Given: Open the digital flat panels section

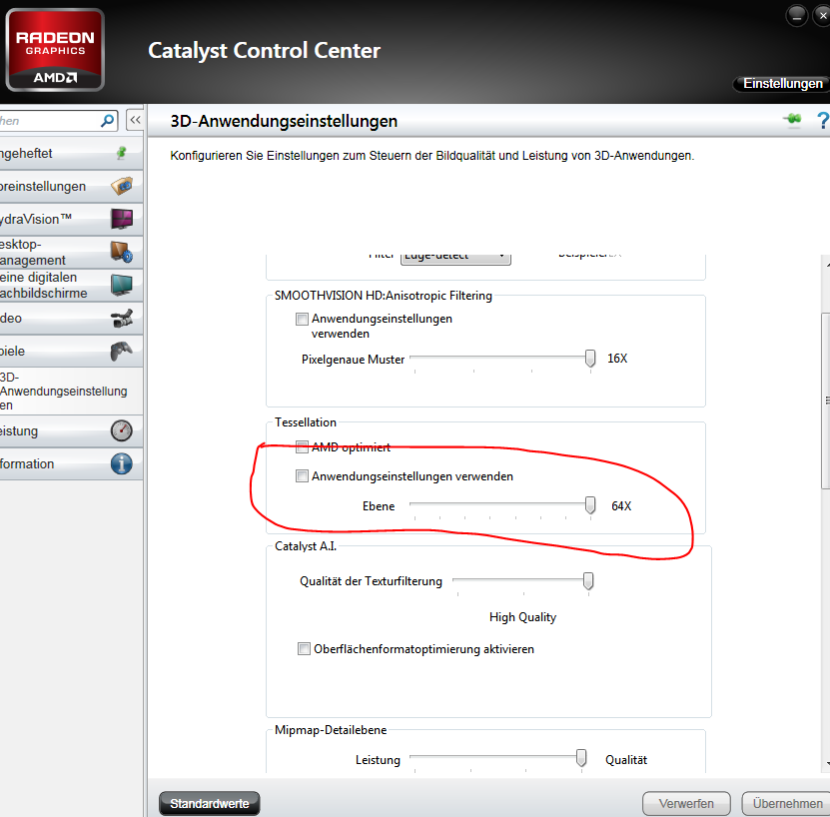Looking at the screenshot, I should click(71, 285).
